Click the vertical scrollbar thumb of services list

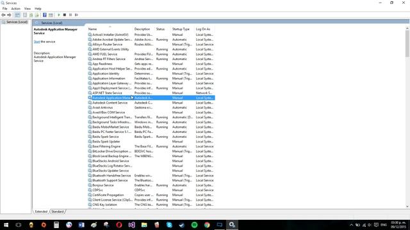pos(407,43)
